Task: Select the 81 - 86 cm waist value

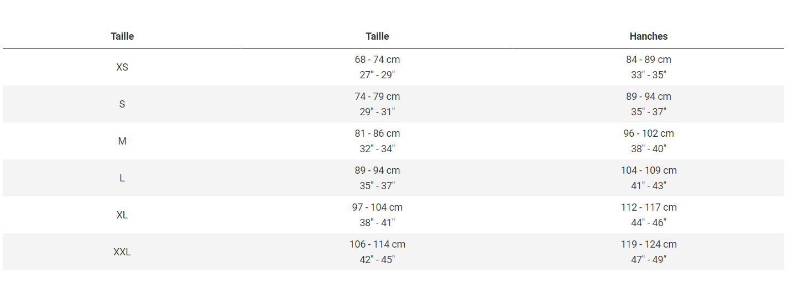Action: (377, 133)
